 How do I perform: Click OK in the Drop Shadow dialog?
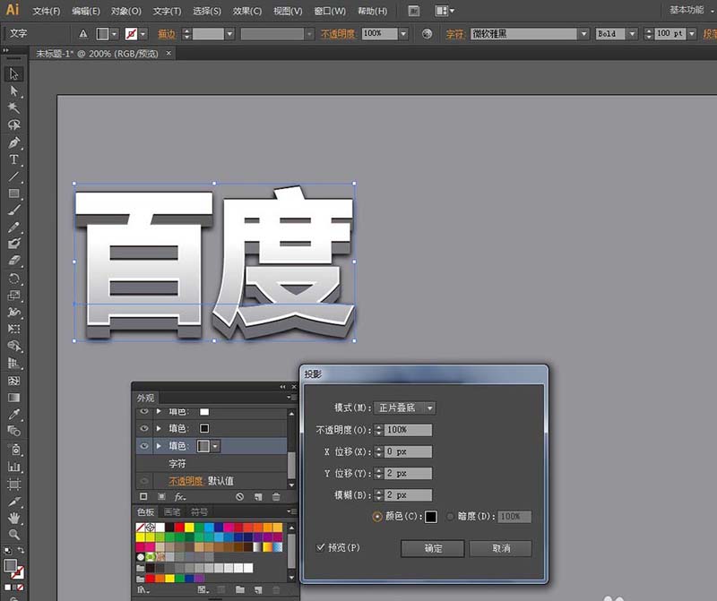(x=433, y=548)
